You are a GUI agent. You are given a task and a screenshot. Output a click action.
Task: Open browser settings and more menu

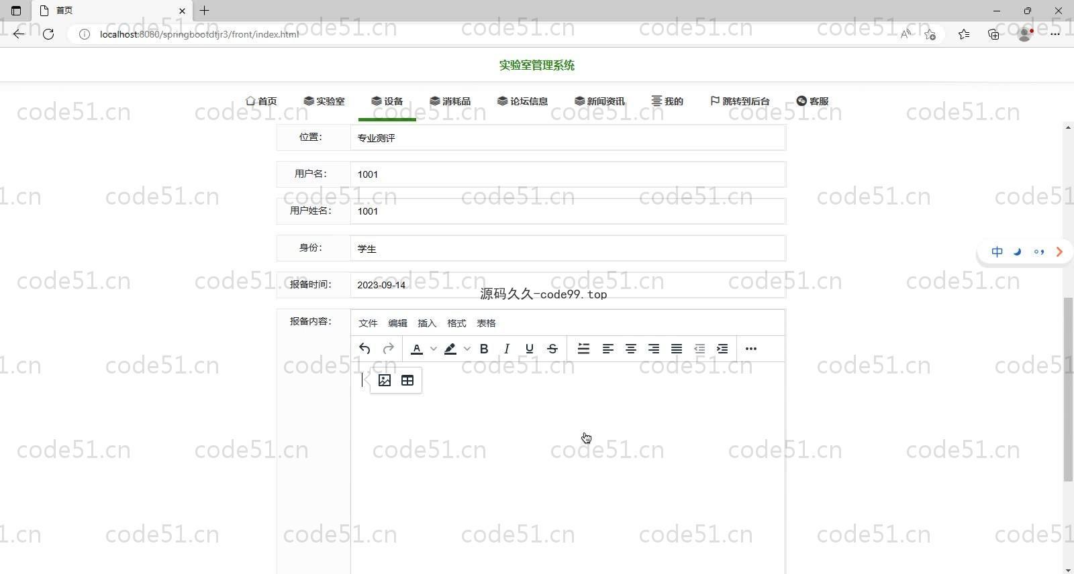point(1055,34)
